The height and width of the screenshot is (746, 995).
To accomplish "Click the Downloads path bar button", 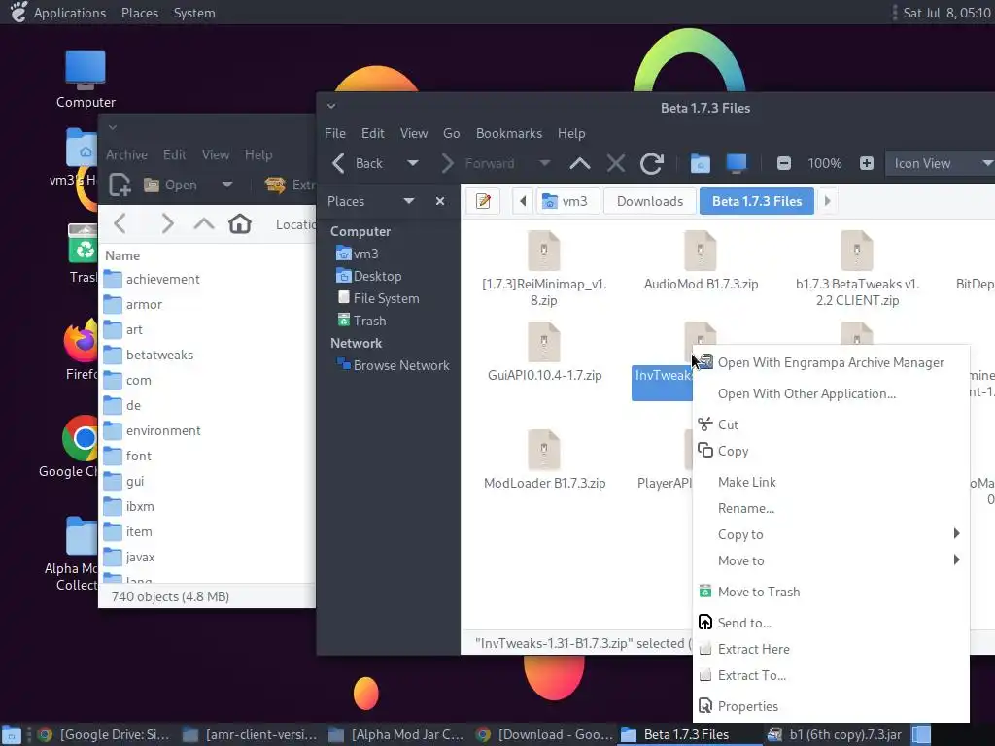I will coord(650,201).
